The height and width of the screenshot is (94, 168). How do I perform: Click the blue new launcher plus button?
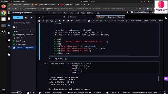coord(18,17)
